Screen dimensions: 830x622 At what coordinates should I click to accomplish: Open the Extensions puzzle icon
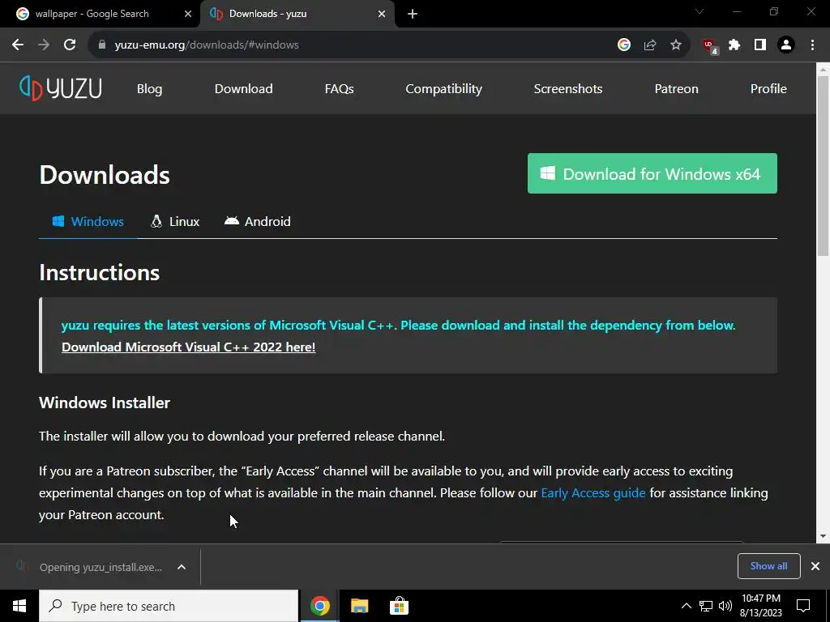(x=734, y=45)
